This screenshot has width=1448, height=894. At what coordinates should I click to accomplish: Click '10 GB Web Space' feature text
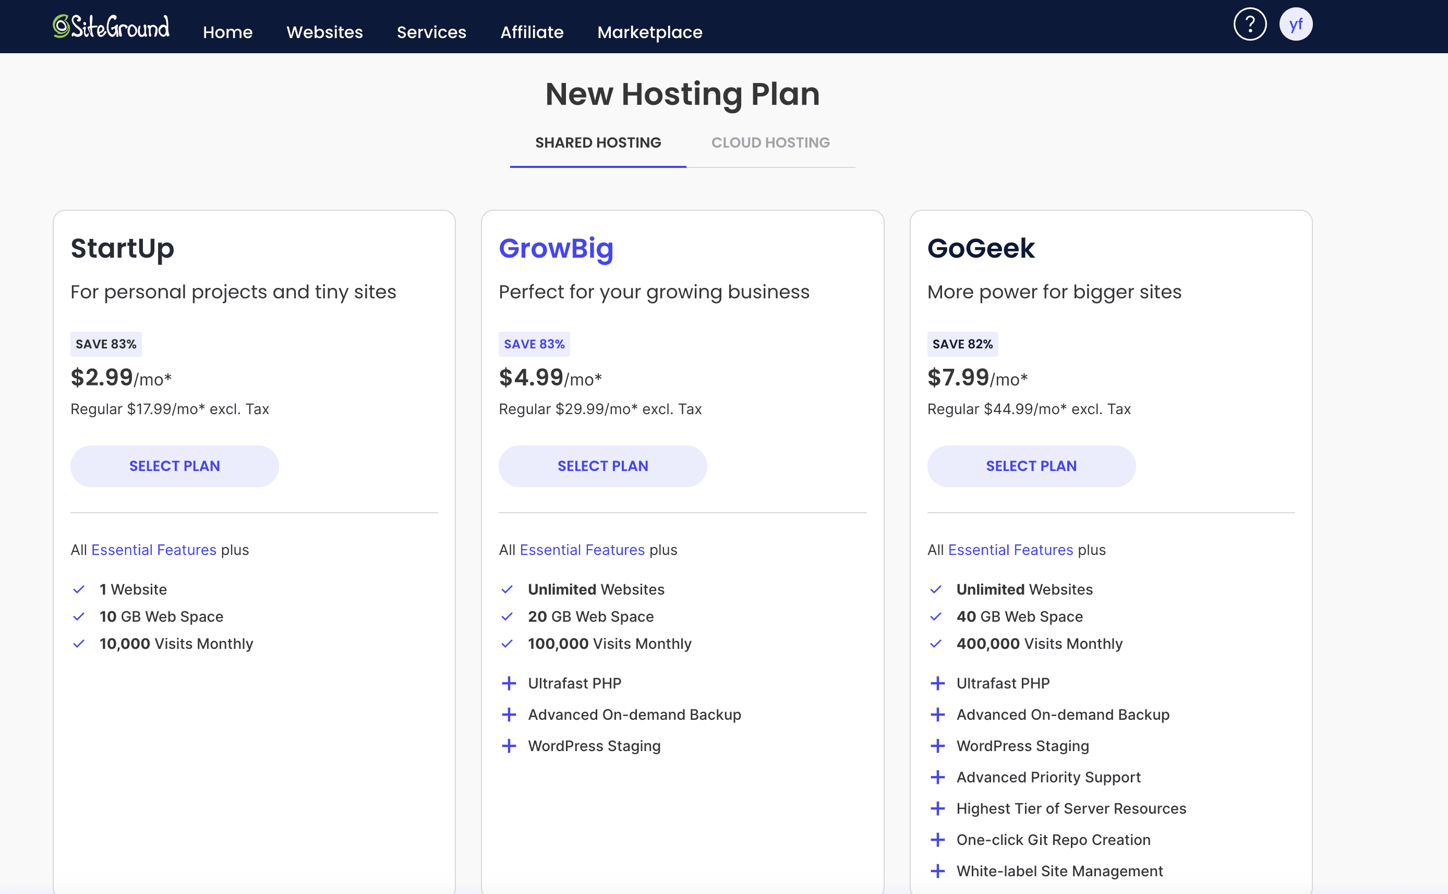[161, 617]
